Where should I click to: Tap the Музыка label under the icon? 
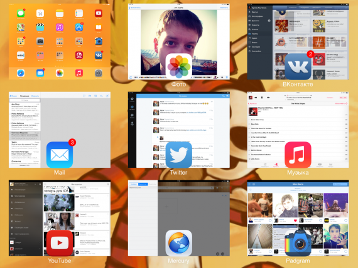[x=298, y=173]
